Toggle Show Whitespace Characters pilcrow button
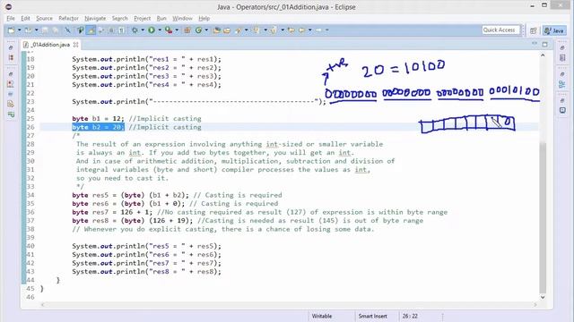The image size is (574, 322). tap(121, 30)
